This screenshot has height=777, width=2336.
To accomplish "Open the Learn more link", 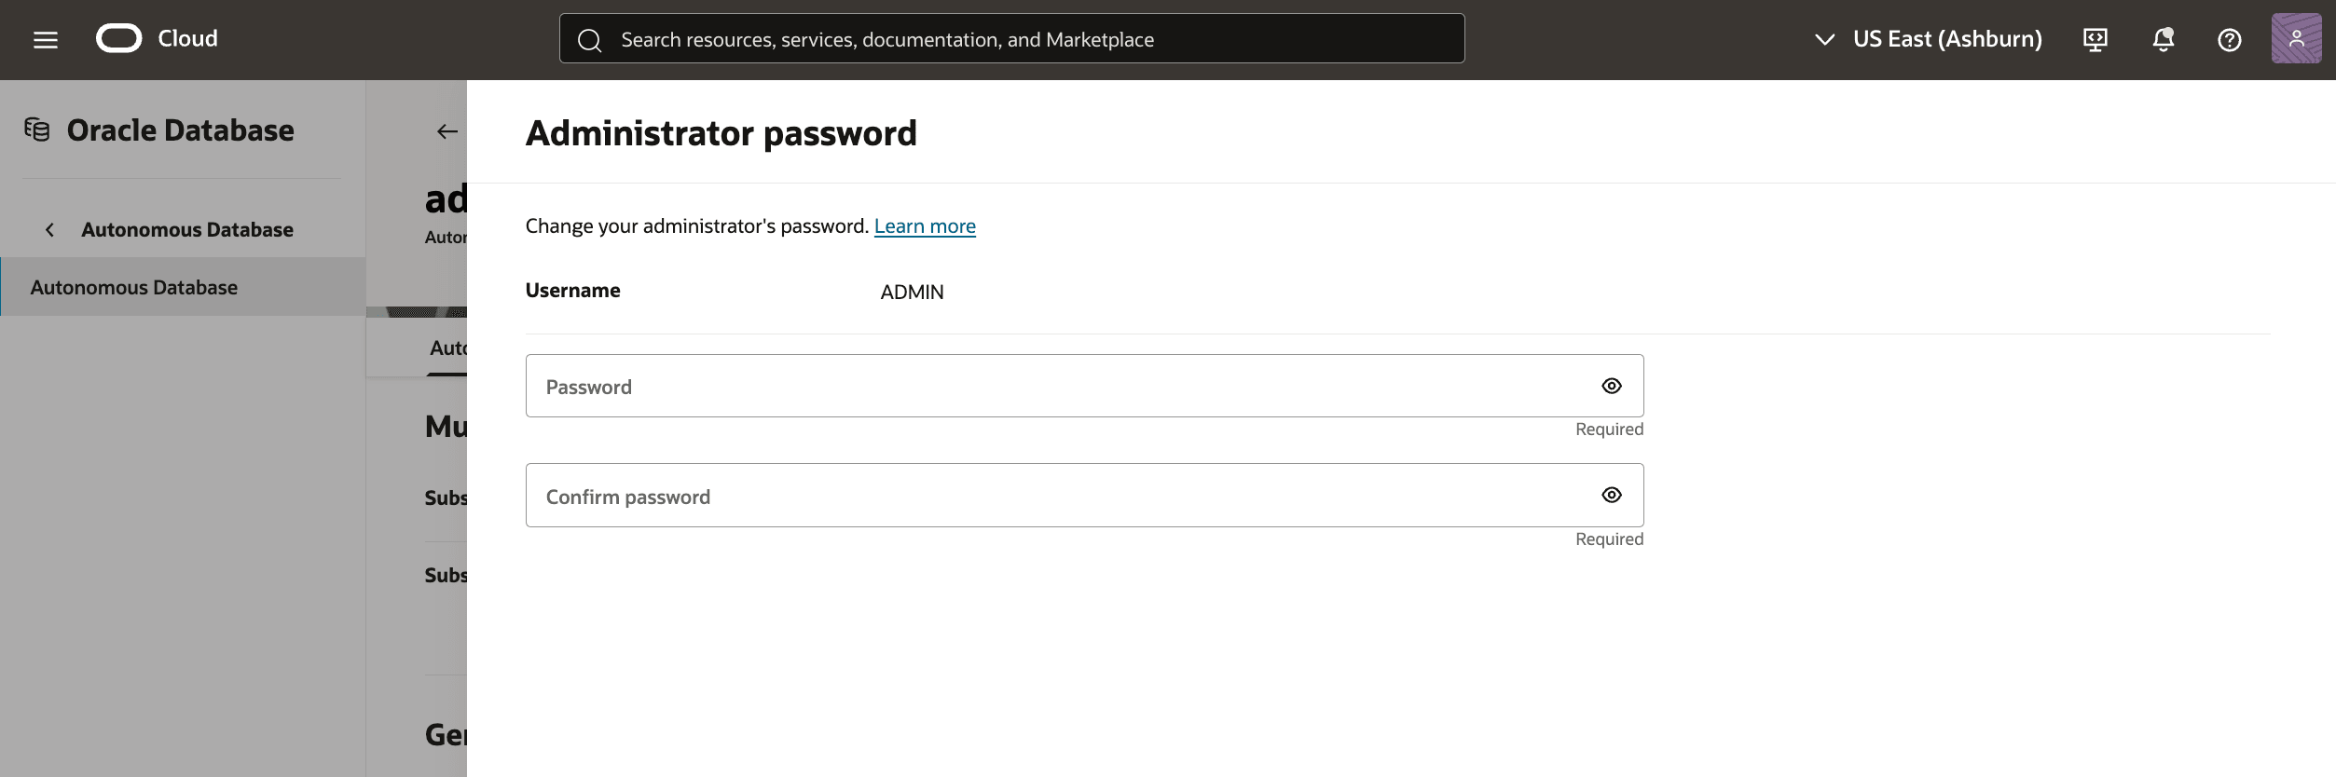I will (925, 226).
